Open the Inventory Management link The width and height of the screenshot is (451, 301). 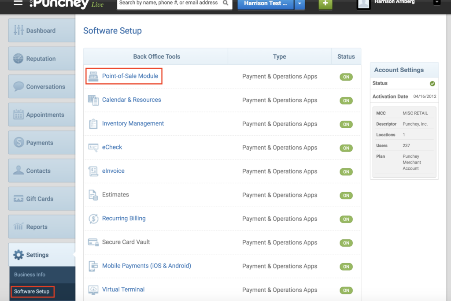(x=133, y=123)
